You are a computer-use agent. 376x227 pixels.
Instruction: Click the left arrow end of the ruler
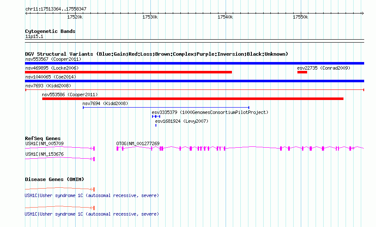tap(27, 14)
